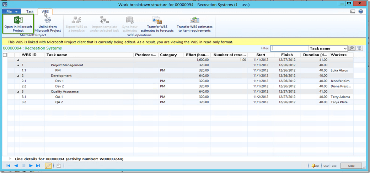Expand Line details for 00000094 section
The image size is (370, 173).
[x=10, y=159]
